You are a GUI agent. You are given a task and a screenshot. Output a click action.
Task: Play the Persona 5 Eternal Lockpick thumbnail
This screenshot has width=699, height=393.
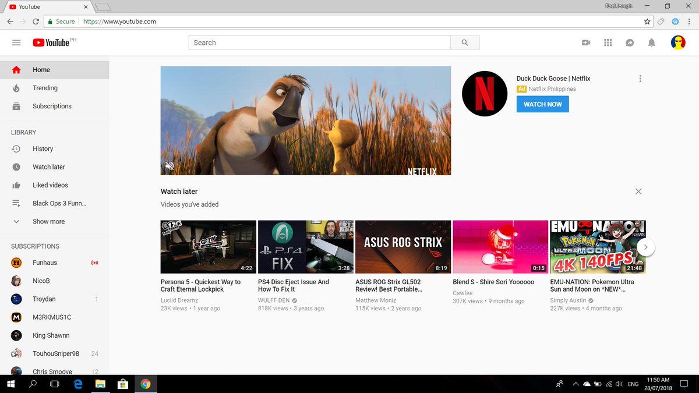click(209, 247)
